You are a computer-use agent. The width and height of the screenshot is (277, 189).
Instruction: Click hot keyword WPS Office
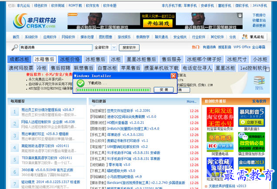[x=242, y=47]
